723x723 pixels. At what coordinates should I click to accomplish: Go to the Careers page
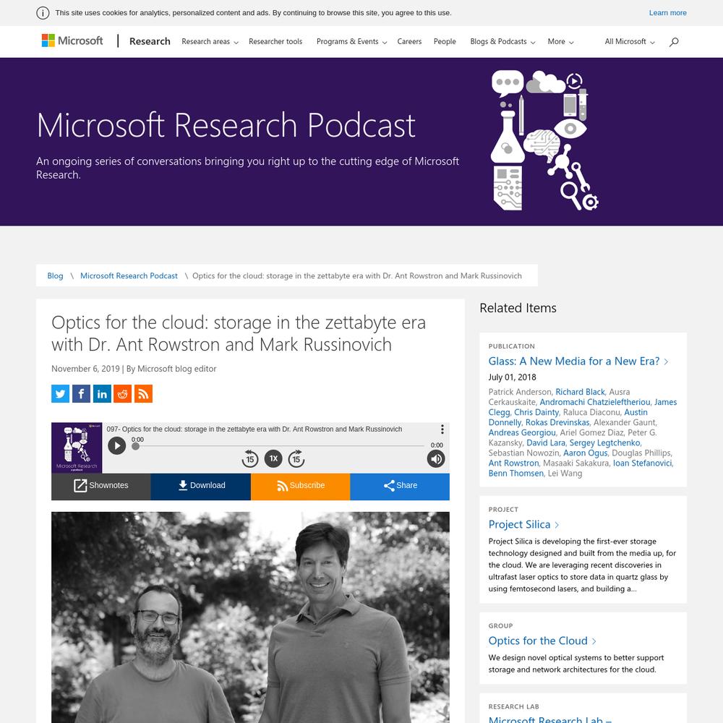pos(409,41)
